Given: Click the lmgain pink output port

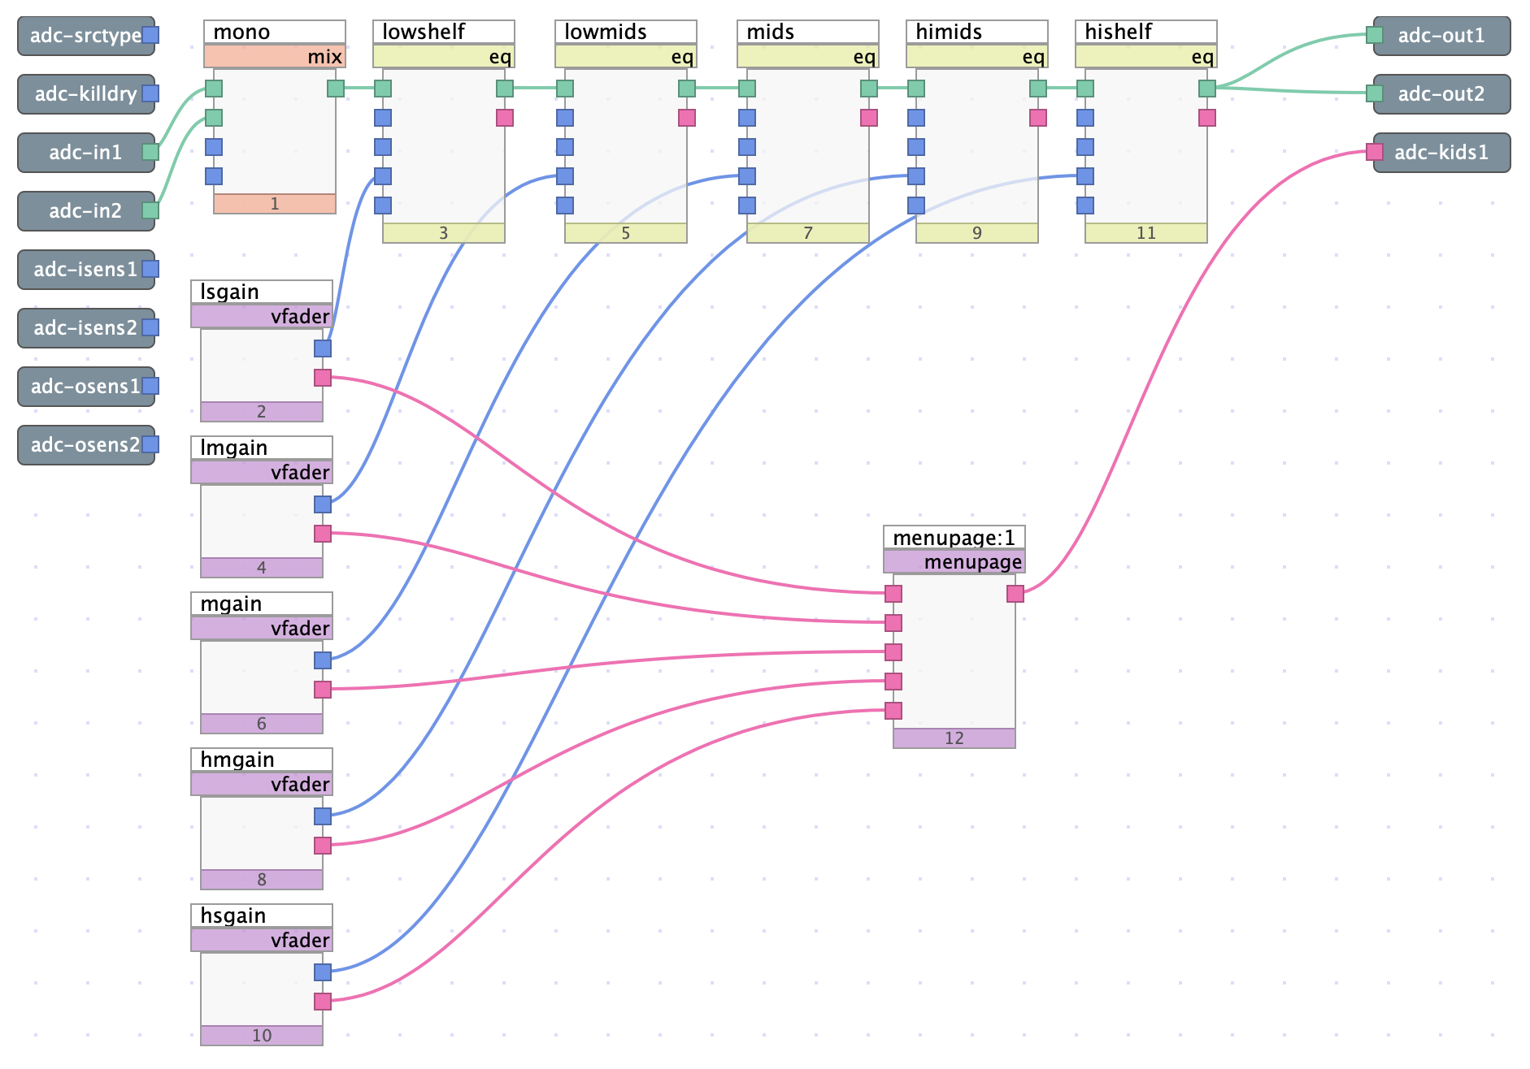Looking at the screenshot, I should point(323,534).
